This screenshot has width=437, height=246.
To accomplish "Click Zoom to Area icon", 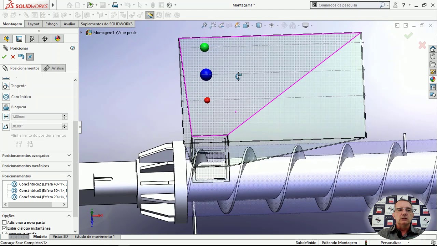I will point(213,25).
